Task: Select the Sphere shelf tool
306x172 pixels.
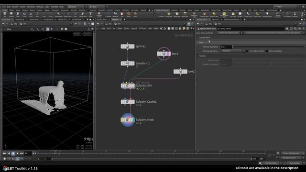Action: pyautogui.click(x=11, y=14)
